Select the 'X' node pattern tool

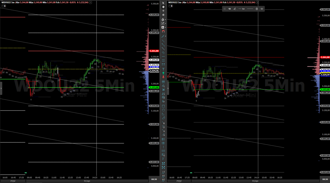pyautogui.click(x=163, y=167)
